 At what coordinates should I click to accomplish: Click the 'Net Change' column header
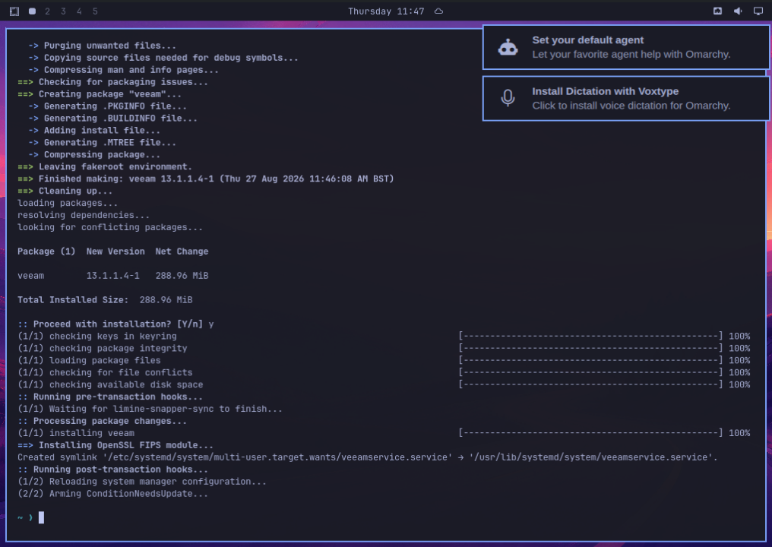(182, 251)
